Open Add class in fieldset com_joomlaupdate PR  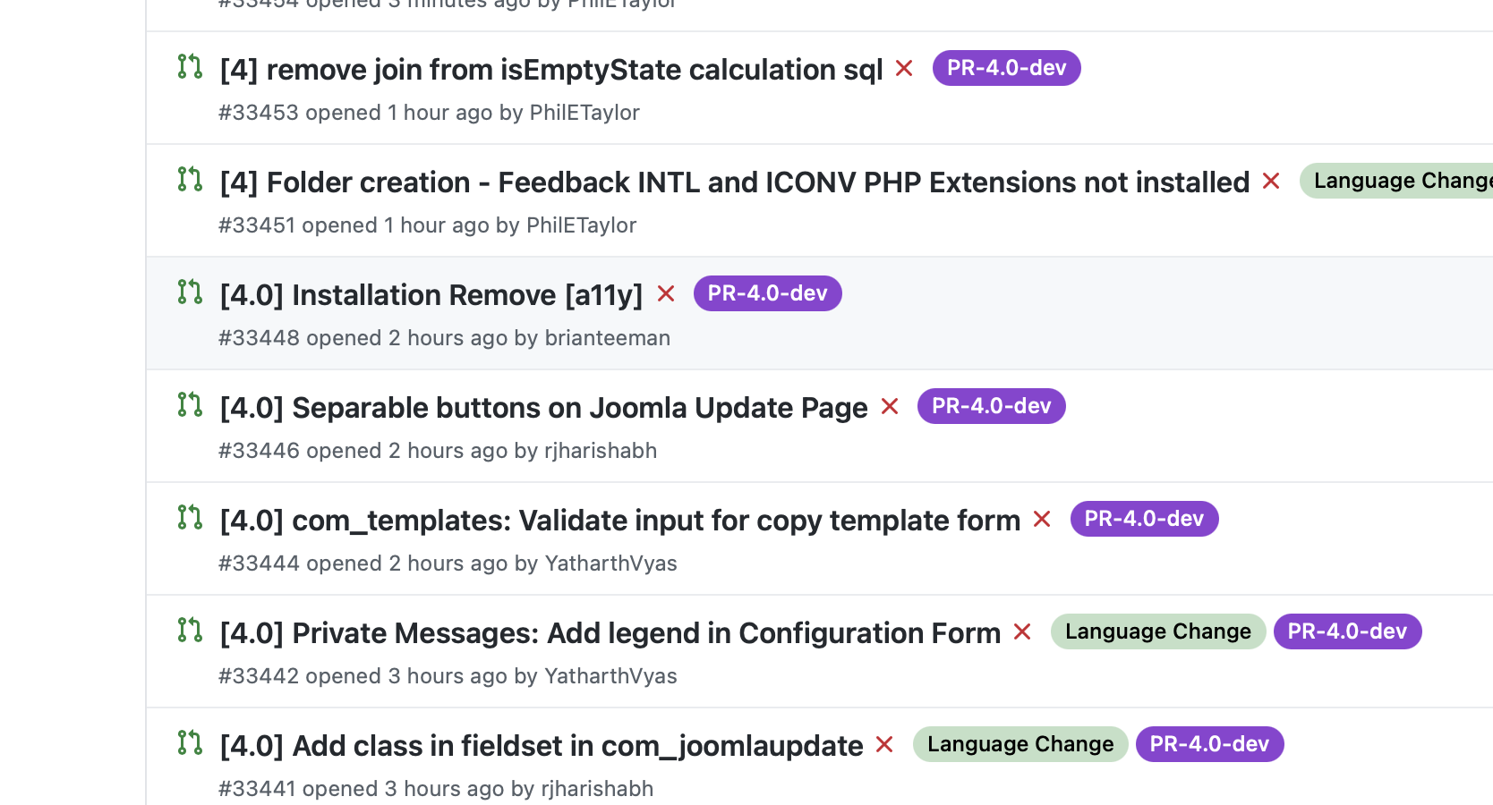(542, 746)
